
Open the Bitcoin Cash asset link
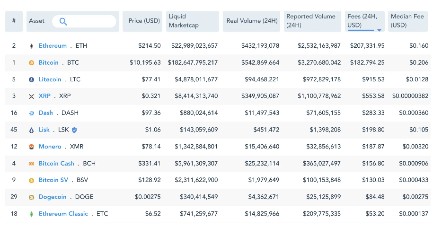(x=56, y=163)
